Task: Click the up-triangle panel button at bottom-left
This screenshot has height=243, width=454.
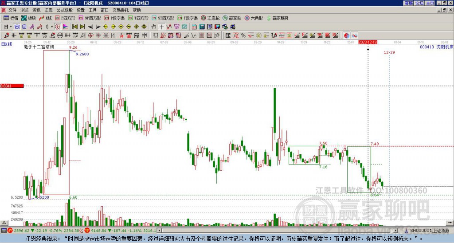Action: coord(4,223)
